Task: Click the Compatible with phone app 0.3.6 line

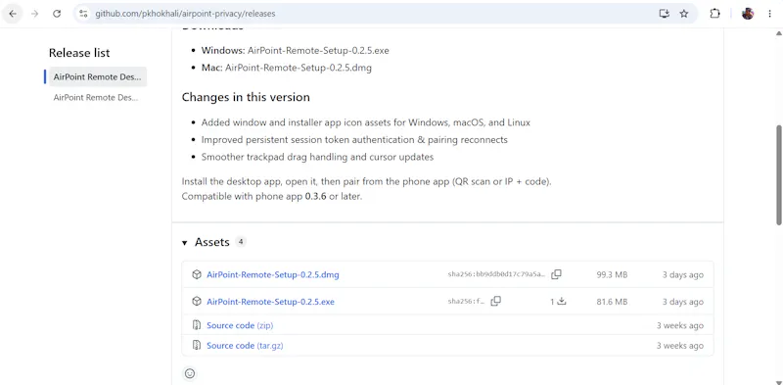Action: point(272,197)
